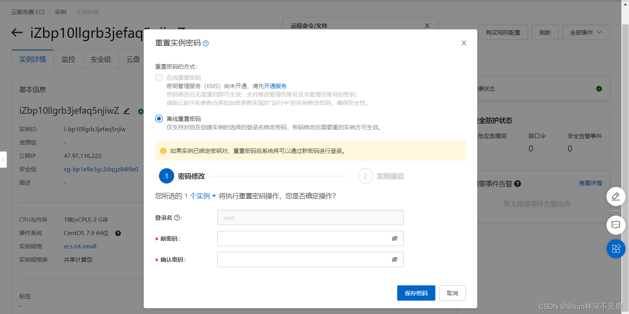
Task: Click the 基本信息 heading
Action: point(33,90)
